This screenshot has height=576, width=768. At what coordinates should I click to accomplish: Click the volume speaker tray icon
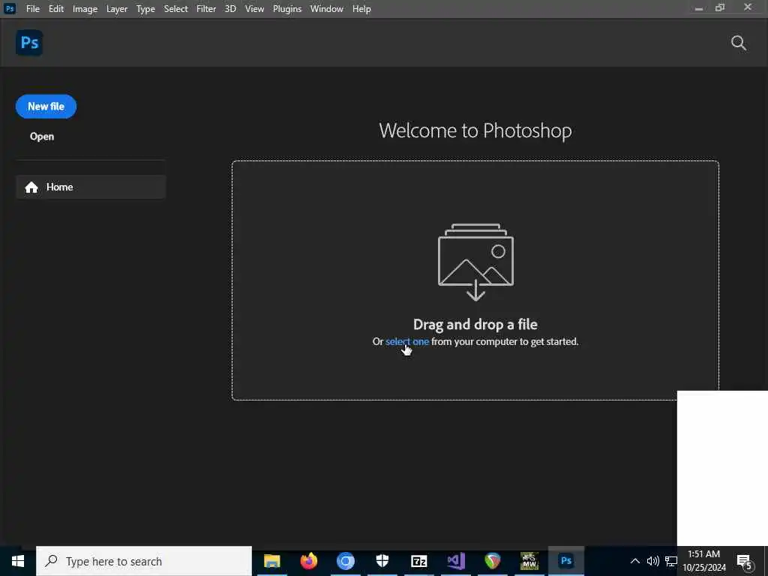point(653,561)
